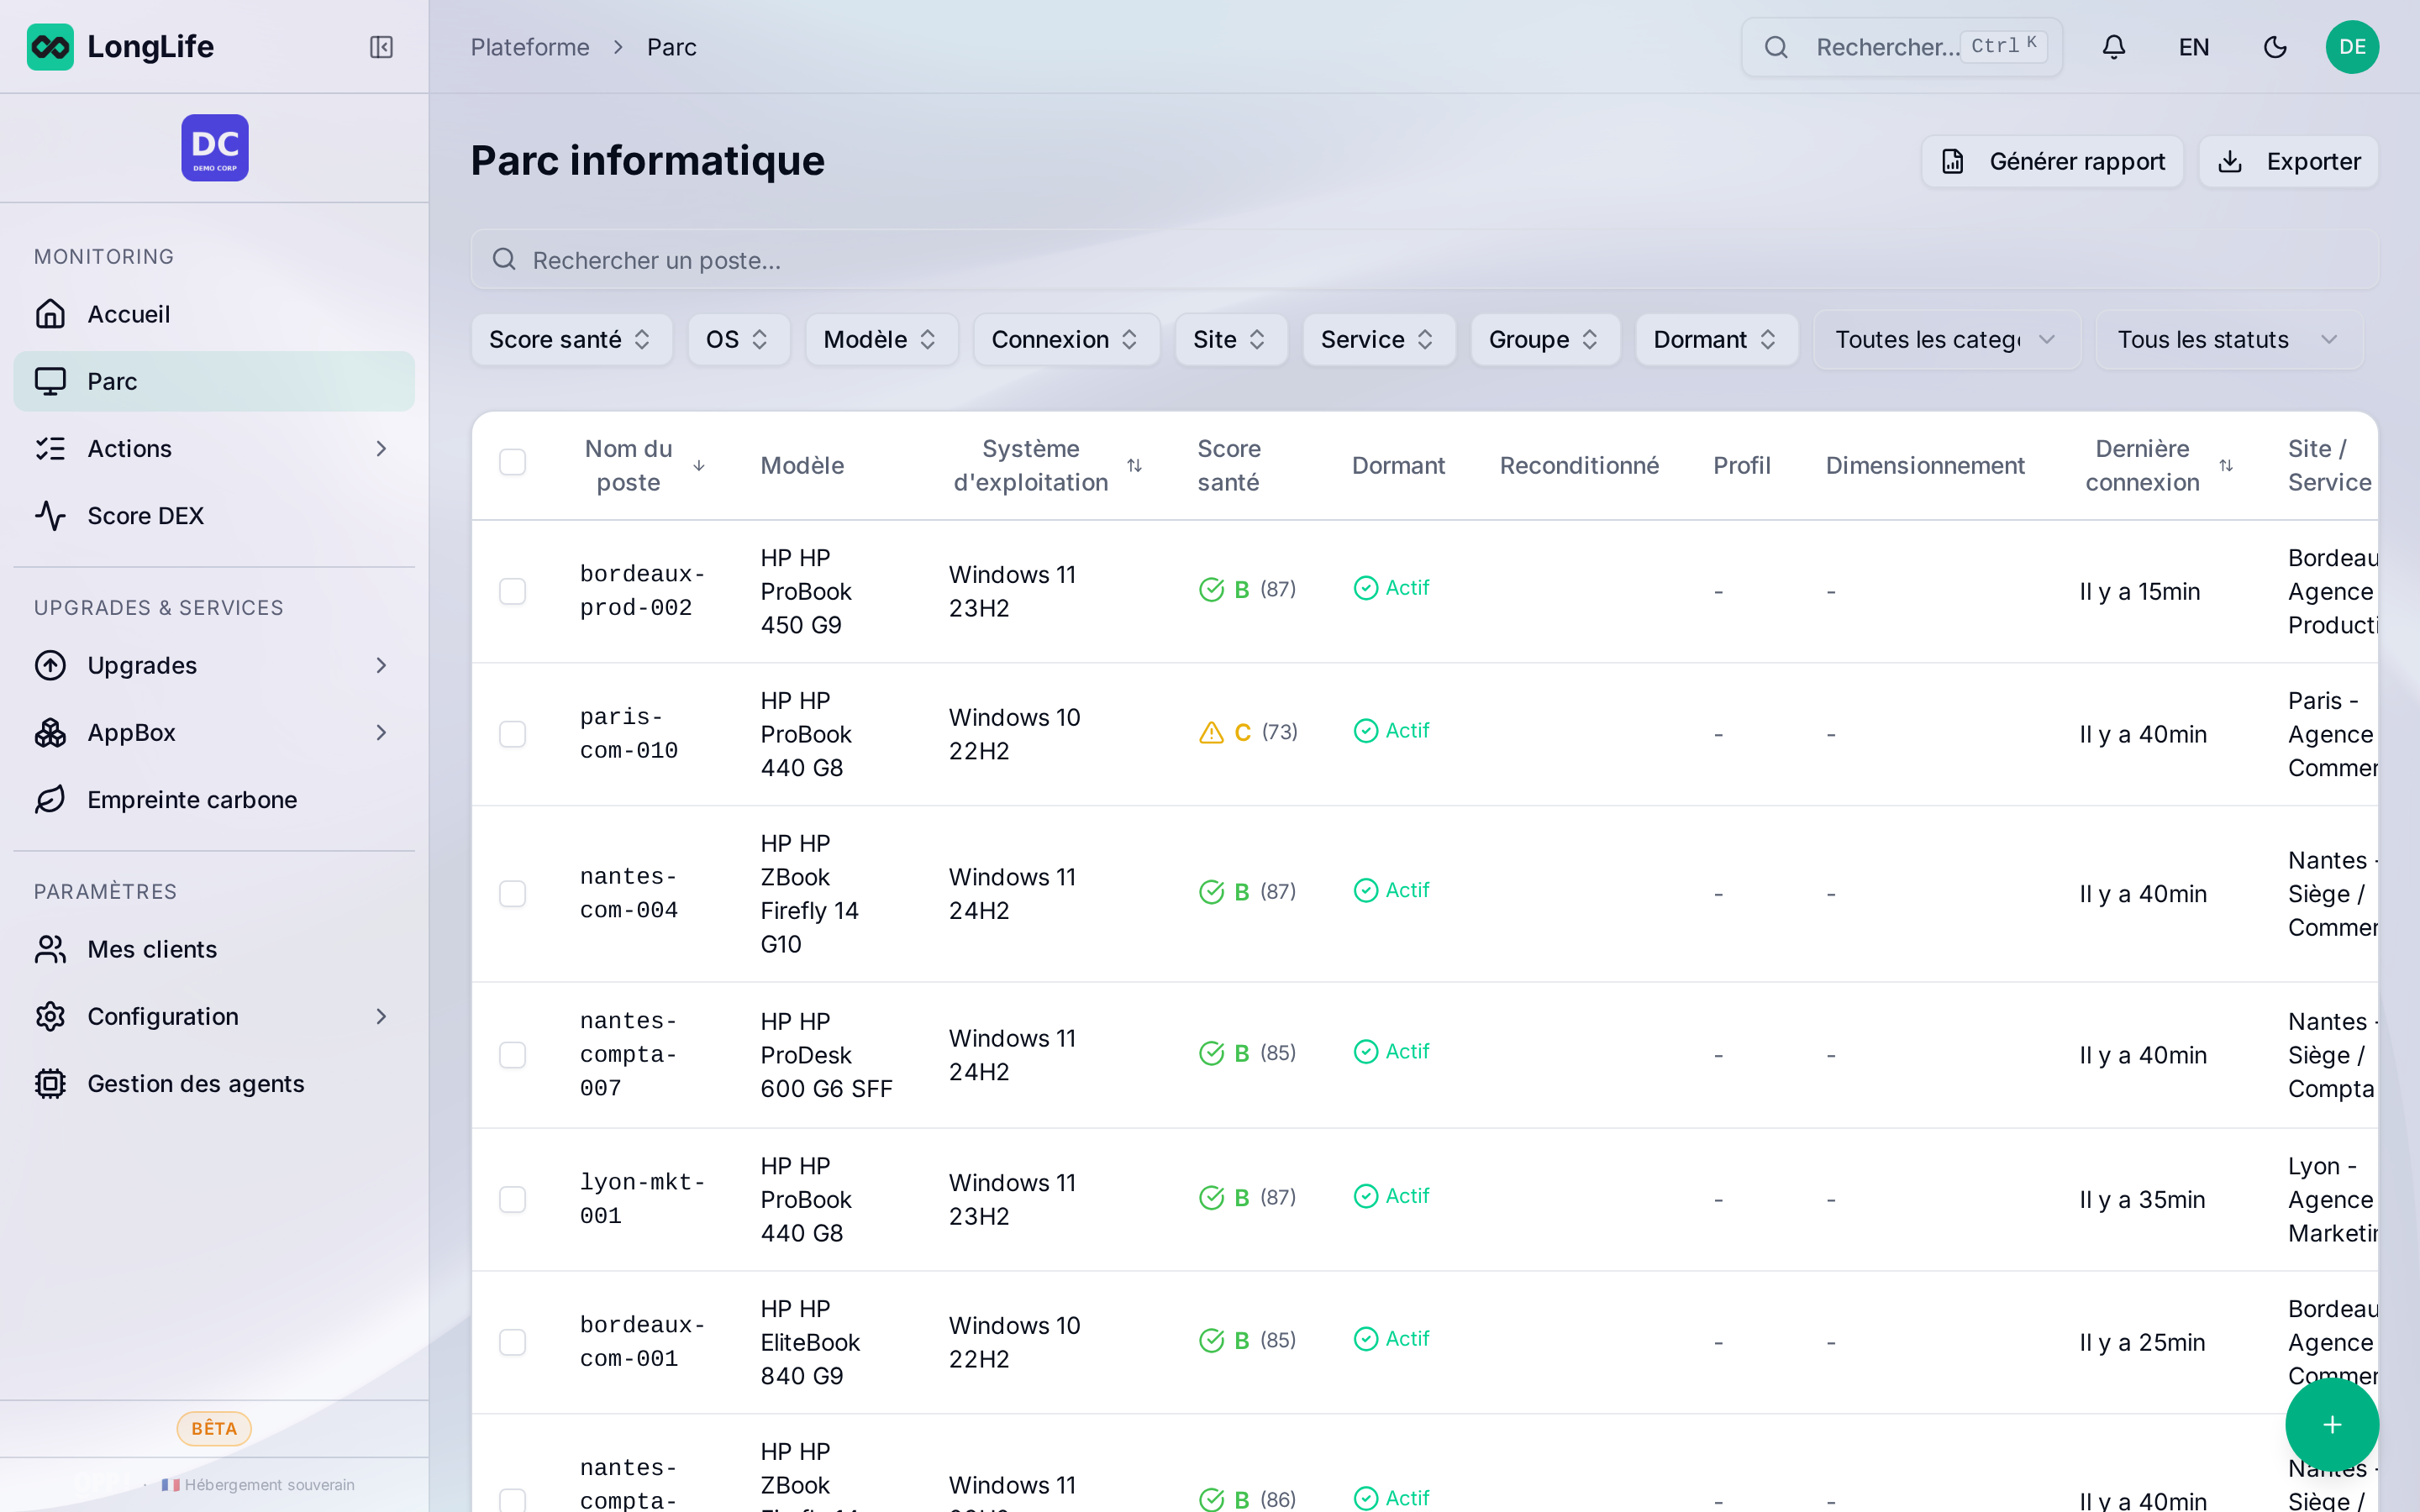Viewport: 2420px width, 1512px height.
Task: Select the bordeaux-com-001 row checkbox
Action: click(512, 1343)
